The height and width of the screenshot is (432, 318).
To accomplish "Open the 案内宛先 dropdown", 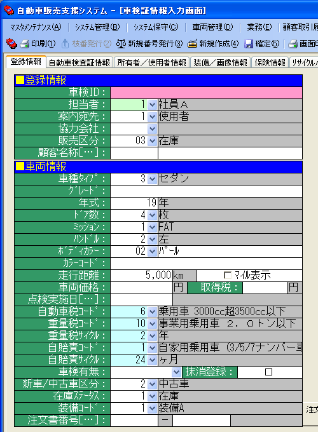I will [x=152, y=116].
